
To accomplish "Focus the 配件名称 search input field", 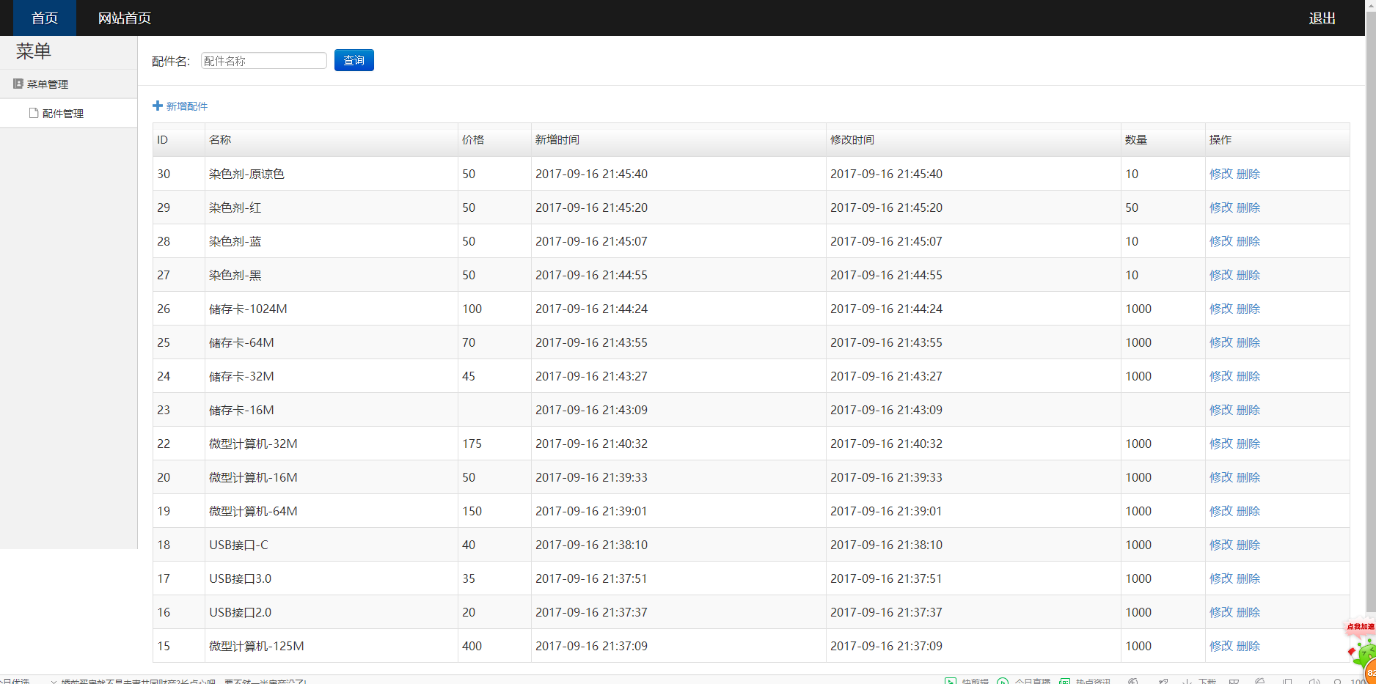I will click(264, 61).
